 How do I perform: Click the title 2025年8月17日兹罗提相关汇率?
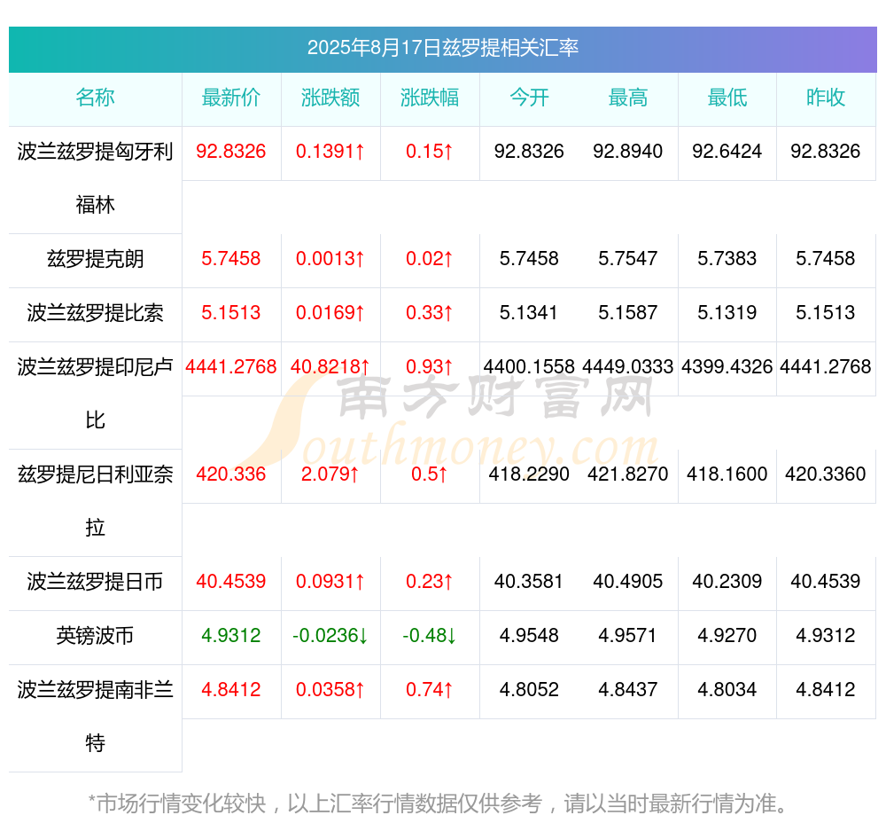coord(442,48)
